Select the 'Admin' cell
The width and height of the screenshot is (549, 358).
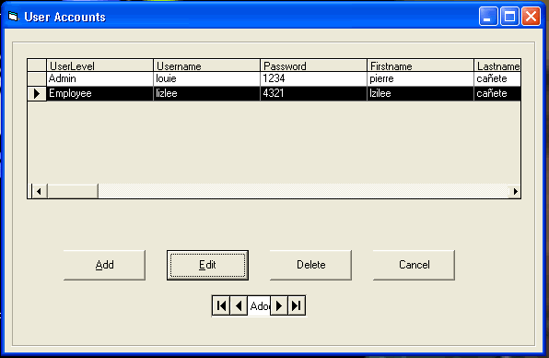[x=99, y=78]
